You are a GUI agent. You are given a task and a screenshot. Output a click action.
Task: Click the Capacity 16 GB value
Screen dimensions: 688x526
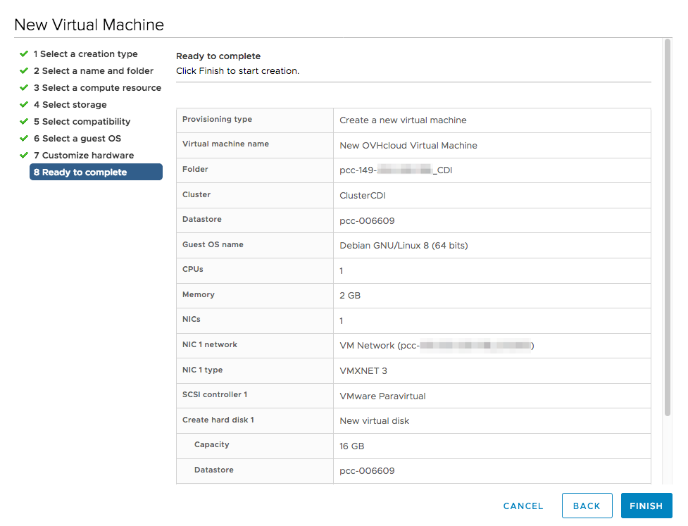pos(352,446)
